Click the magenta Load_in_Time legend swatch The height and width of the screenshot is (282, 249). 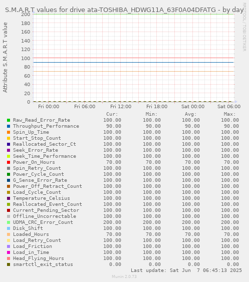pyautogui.click(x=9, y=252)
